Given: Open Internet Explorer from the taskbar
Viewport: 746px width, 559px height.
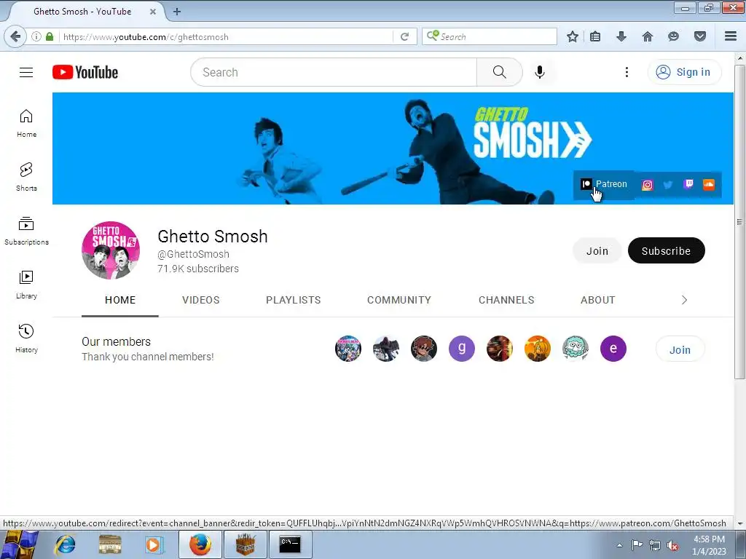Looking at the screenshot, I should coord(65,544).
